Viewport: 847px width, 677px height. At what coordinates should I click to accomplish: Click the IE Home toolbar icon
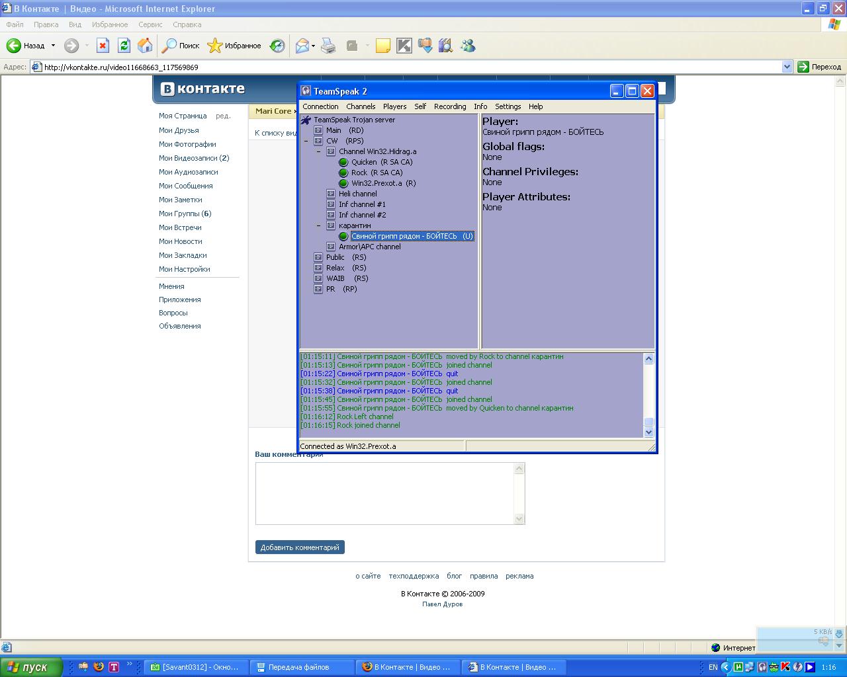tap(145, 46)
